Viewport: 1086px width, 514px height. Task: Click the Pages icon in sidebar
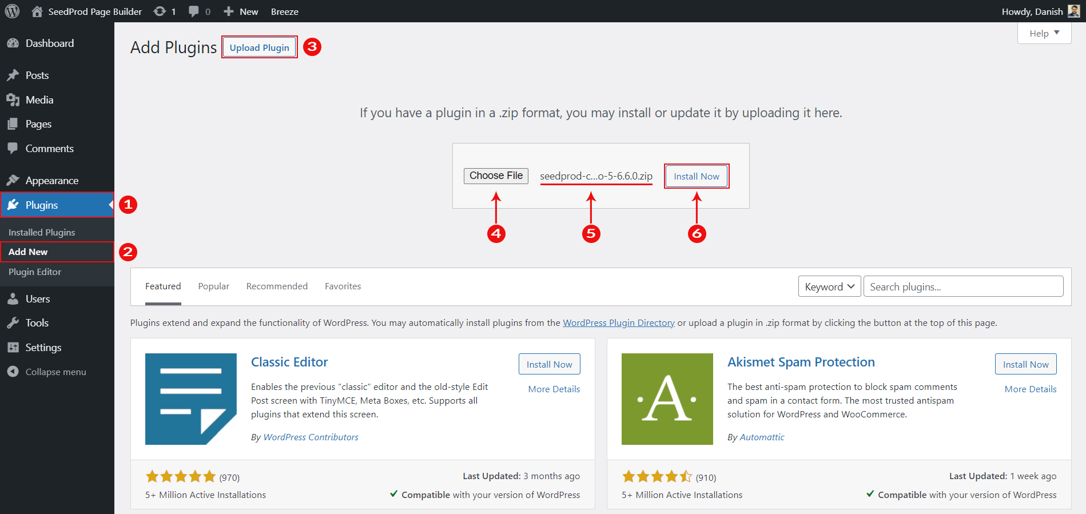tap(13, 124)
